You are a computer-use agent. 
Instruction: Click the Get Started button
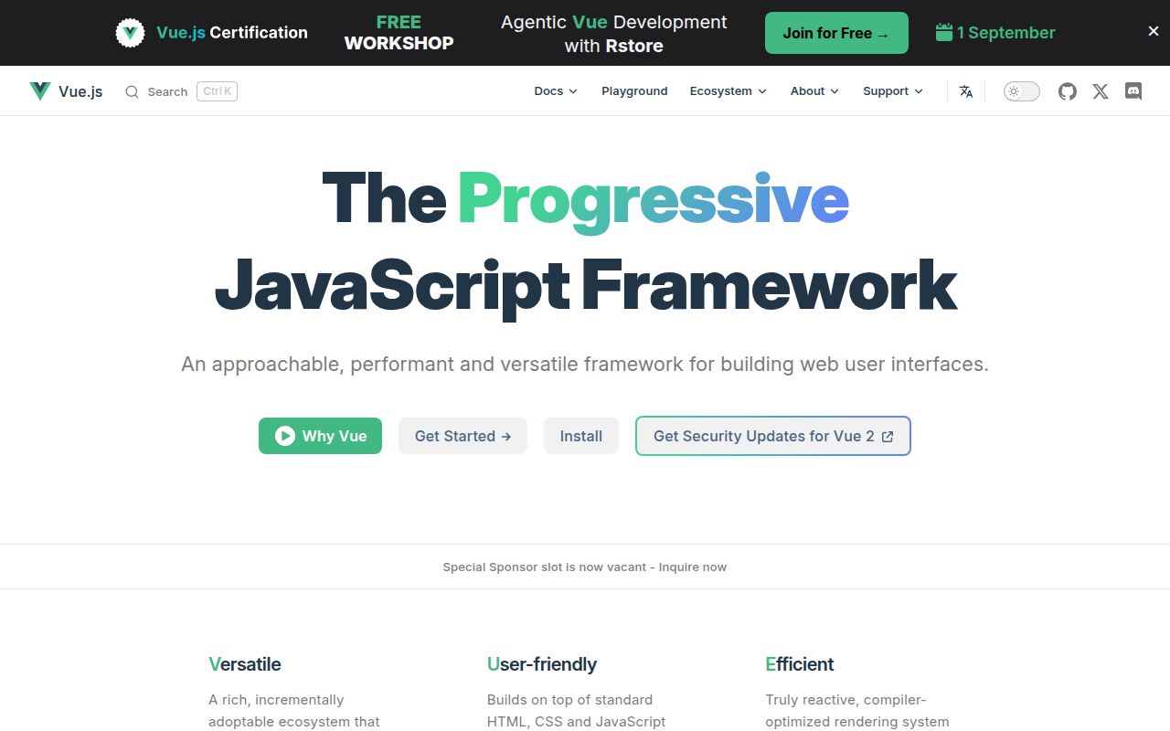point(463,436)
